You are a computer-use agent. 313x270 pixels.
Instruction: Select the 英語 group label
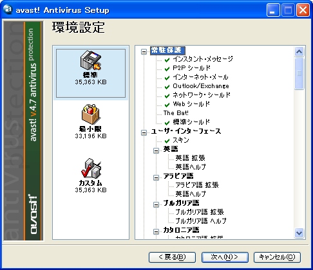tap(171, 149)
